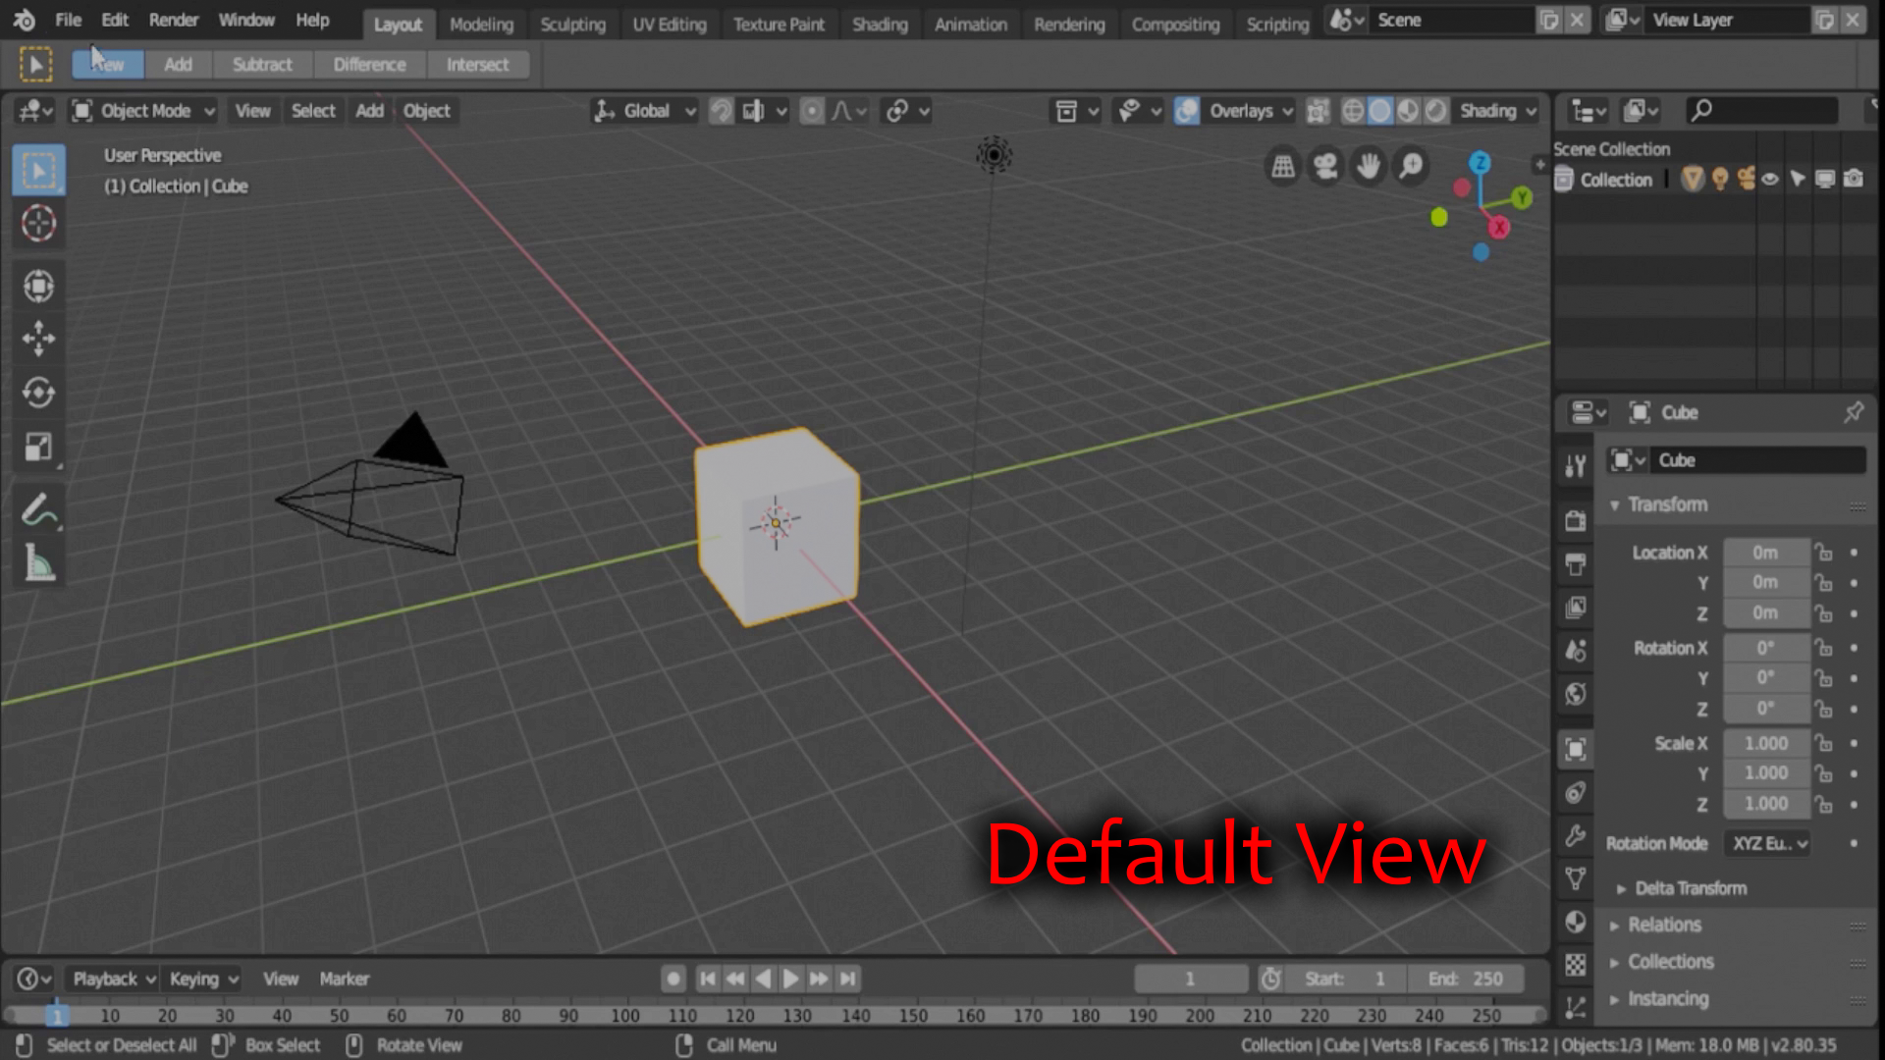This screenshot has width=1885, height=1060.
Task: Click the current frame number field
Action: tap(1190, 979)
